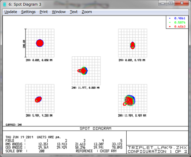Open the Print menu
The image size is (191, 157).
click(x=44, y=12)
